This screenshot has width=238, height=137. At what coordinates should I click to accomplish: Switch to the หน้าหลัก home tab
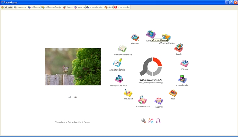pos(7,7)
